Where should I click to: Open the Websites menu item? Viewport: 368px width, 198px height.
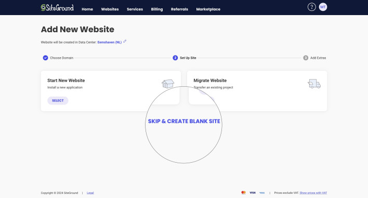coord(110,9)
